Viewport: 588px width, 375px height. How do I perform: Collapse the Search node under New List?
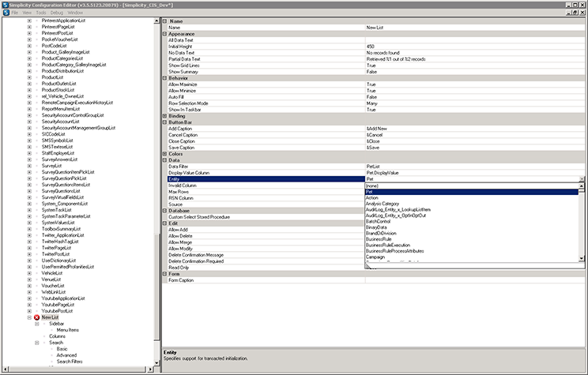click(36, 343)
